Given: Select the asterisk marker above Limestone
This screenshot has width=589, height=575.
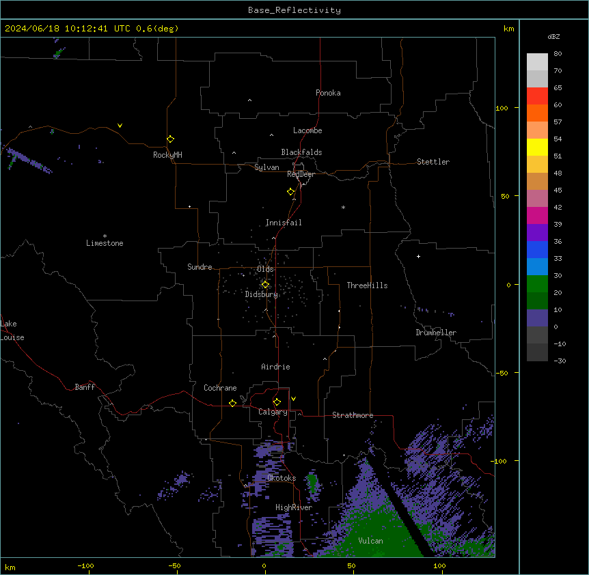Looking at the screenshot, I should (x=105, y=236).
